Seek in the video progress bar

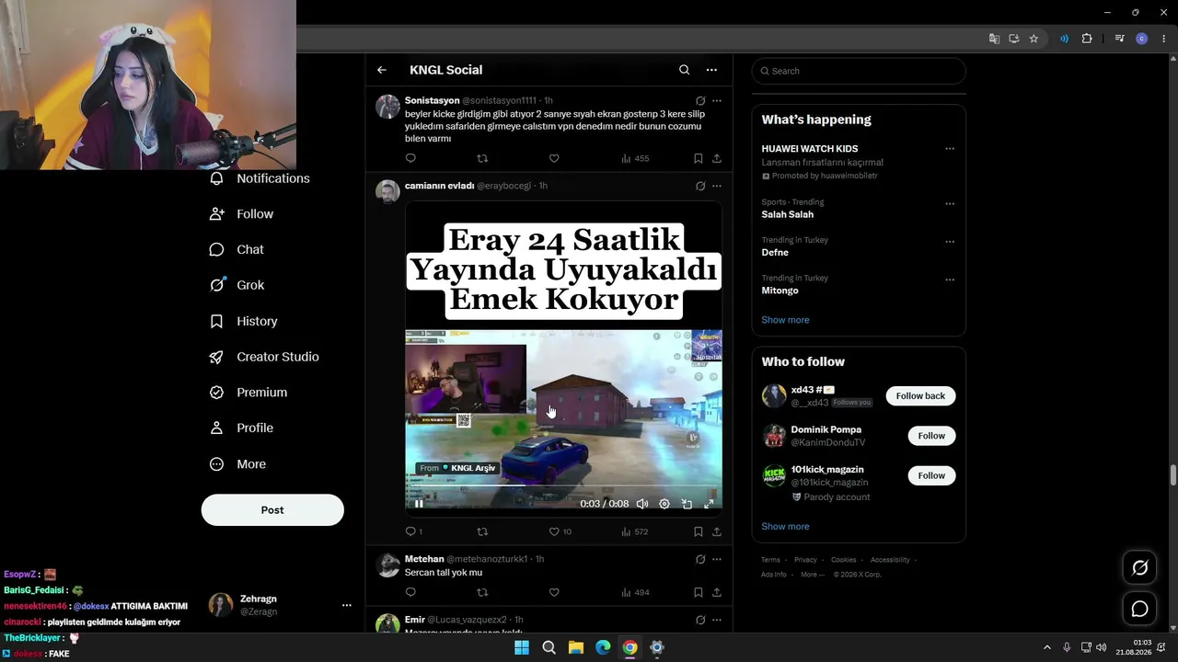tap(564, 485)
